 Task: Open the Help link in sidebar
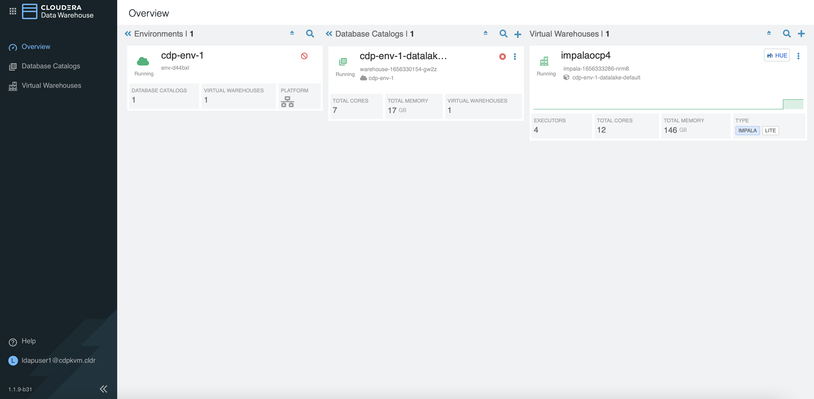point(29,341)
